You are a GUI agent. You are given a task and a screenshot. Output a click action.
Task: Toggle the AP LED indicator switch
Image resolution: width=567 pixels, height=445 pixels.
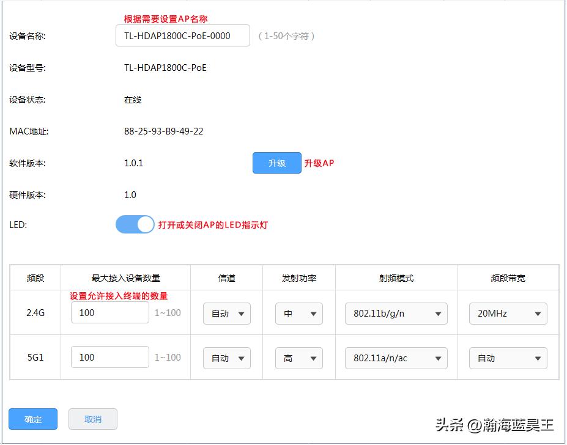pos(135,224)
